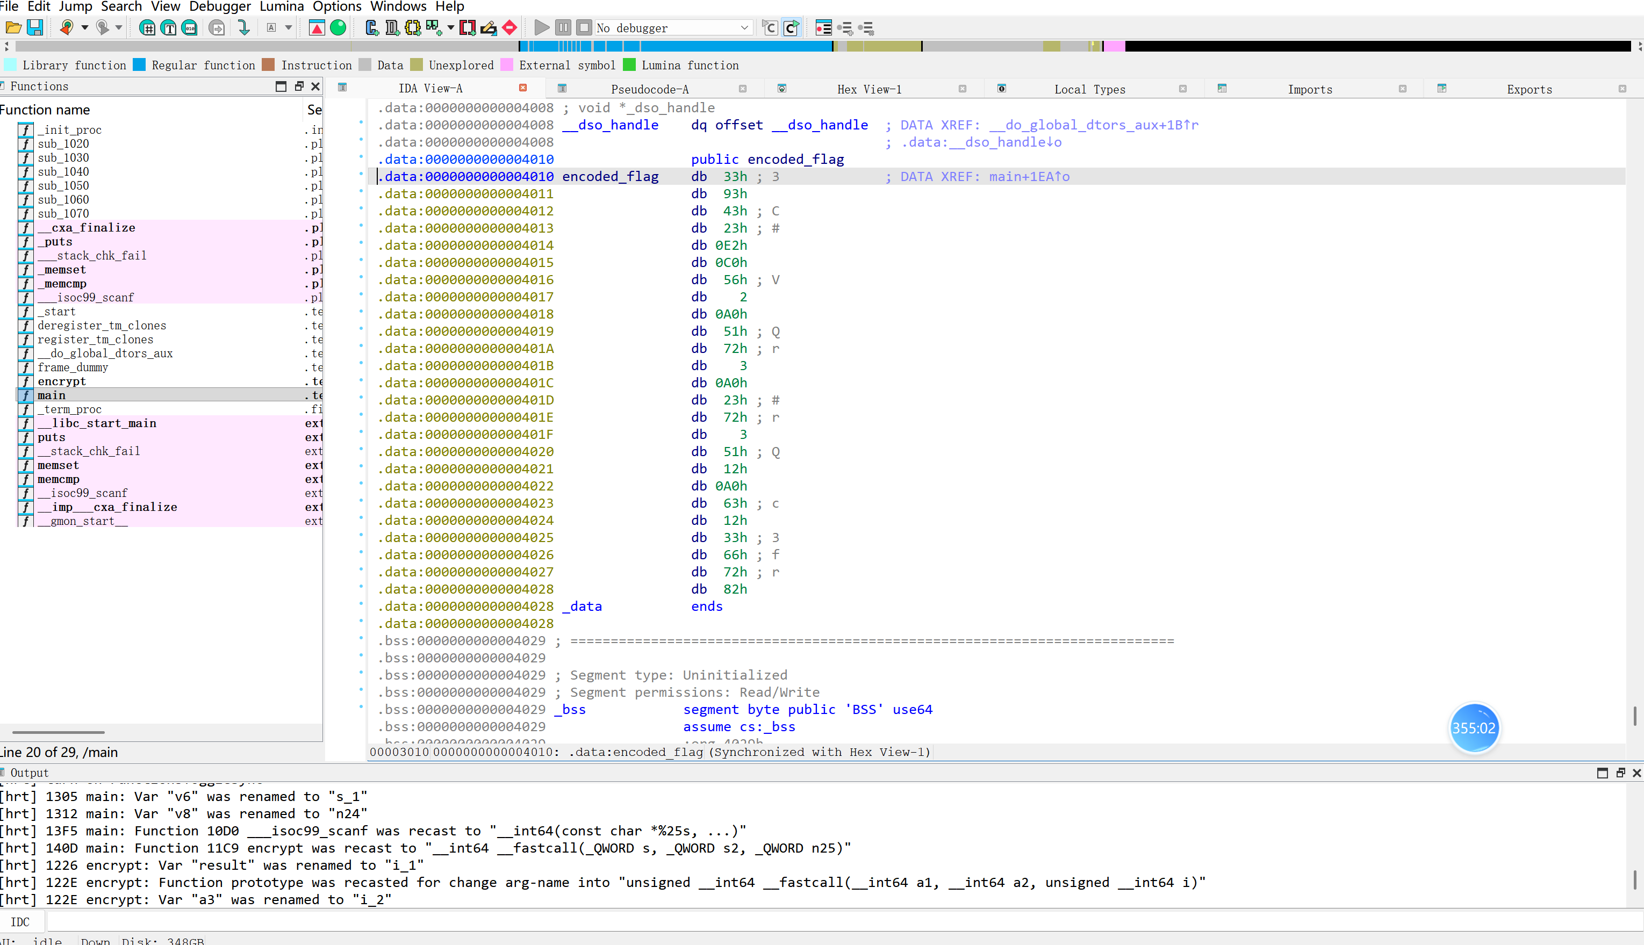Click the save database floppy icon
1644x945 pixels.
(x=35, y=28)
